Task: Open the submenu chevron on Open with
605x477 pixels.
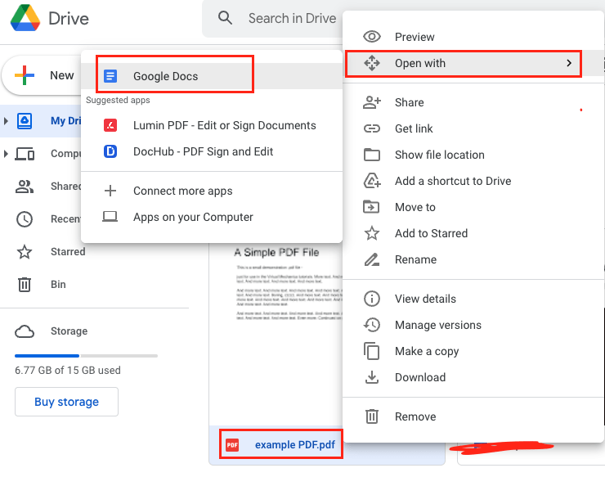Action: [569, 63]
